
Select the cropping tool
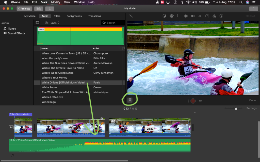point(179,16)
